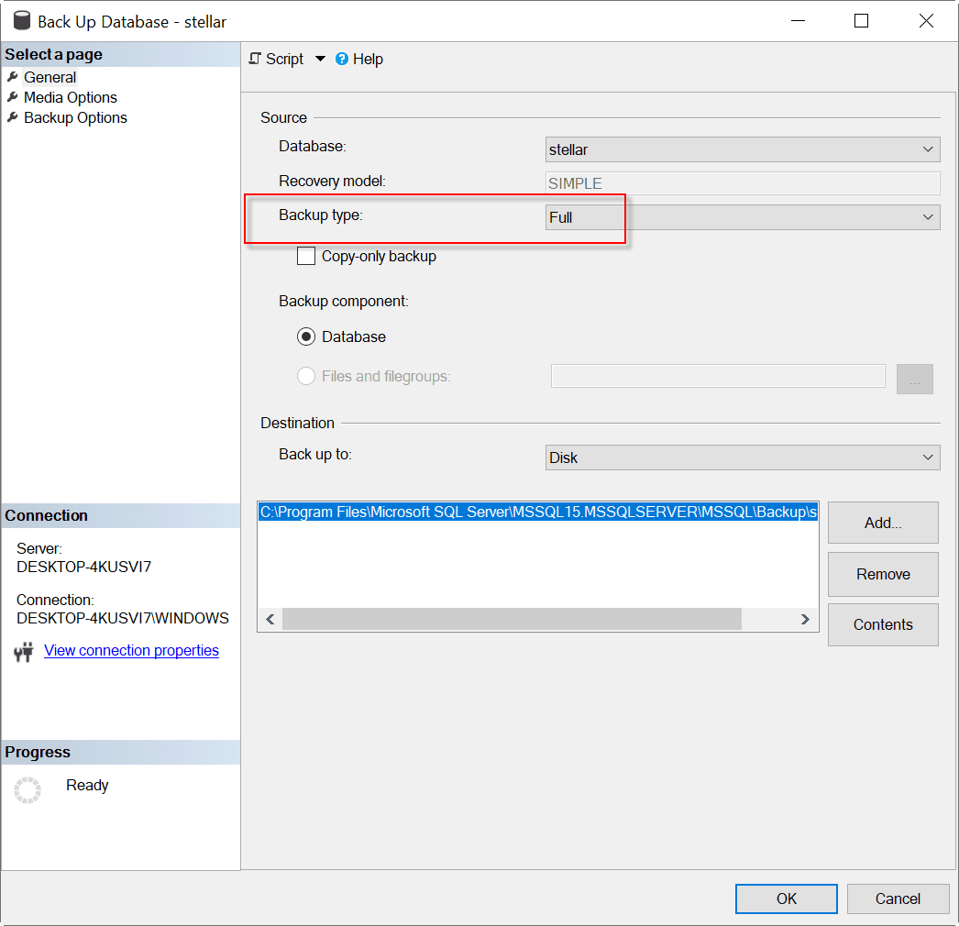
Task: Click the wrench icon beside Media Options
Action: (x=13, y=97)
